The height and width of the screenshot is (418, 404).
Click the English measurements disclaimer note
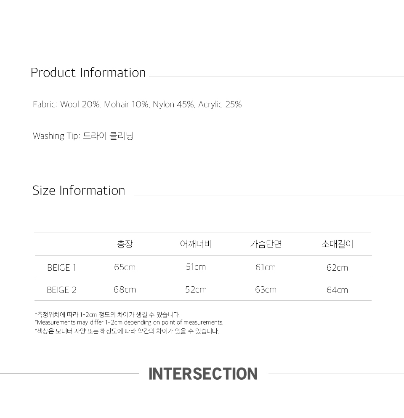129,322
